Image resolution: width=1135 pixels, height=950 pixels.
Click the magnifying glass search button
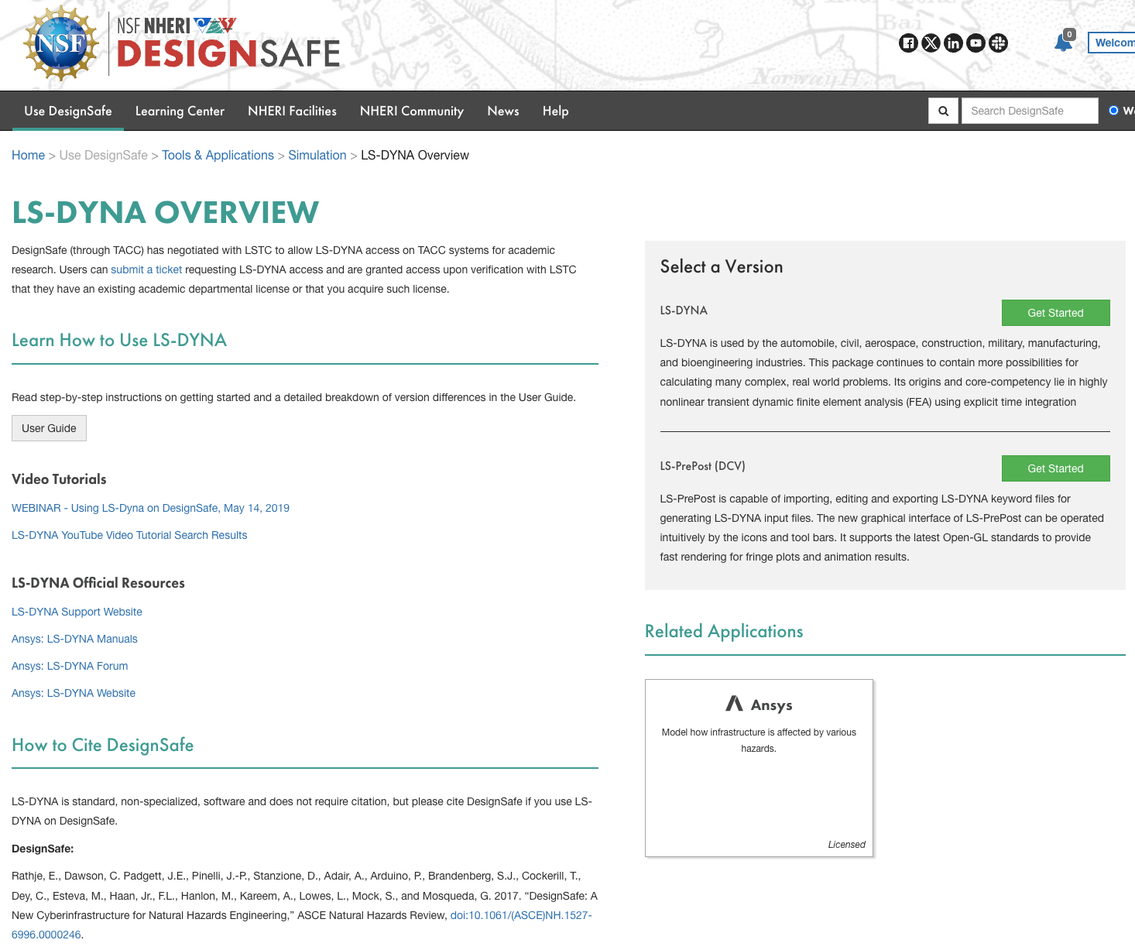pos(943,111)
